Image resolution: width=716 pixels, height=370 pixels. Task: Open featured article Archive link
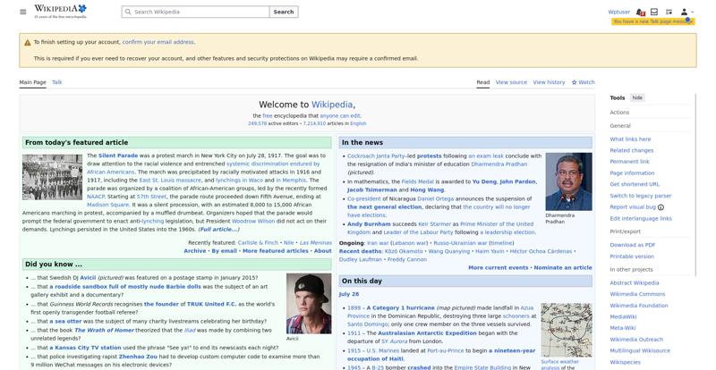point(195,251)
